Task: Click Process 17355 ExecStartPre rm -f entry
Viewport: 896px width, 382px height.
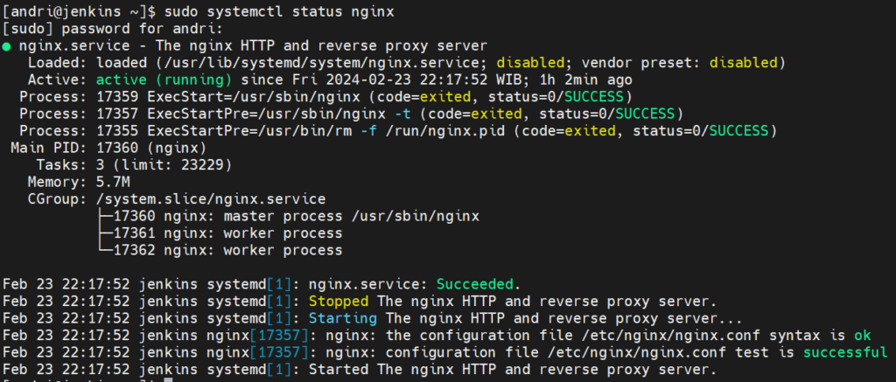Action: click(x=398, y=131)
